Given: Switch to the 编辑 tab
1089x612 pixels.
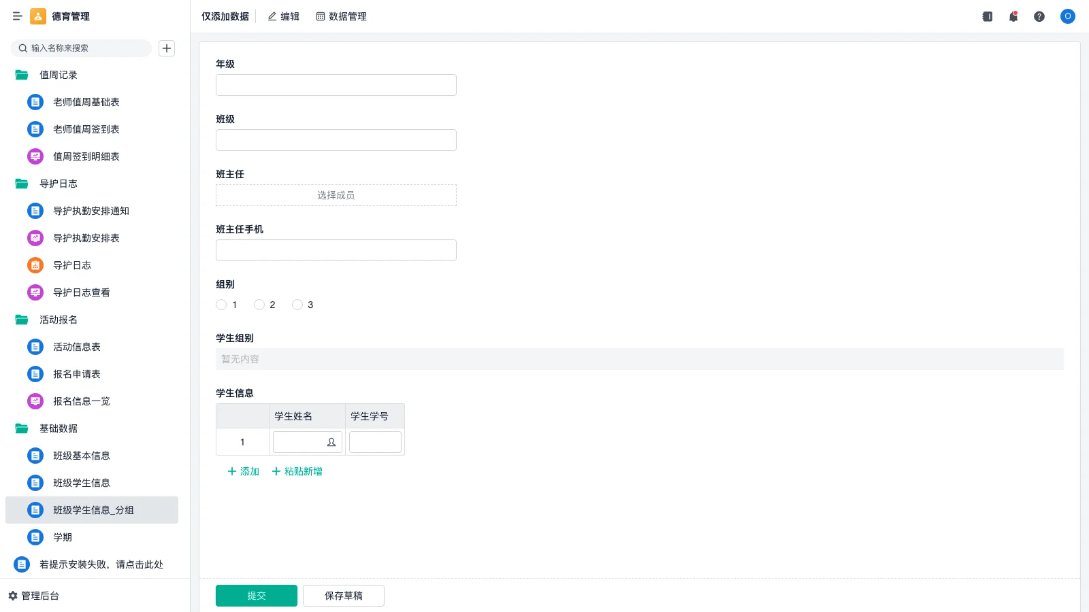Looking at the screenshot, I should (x=283, y=16).
